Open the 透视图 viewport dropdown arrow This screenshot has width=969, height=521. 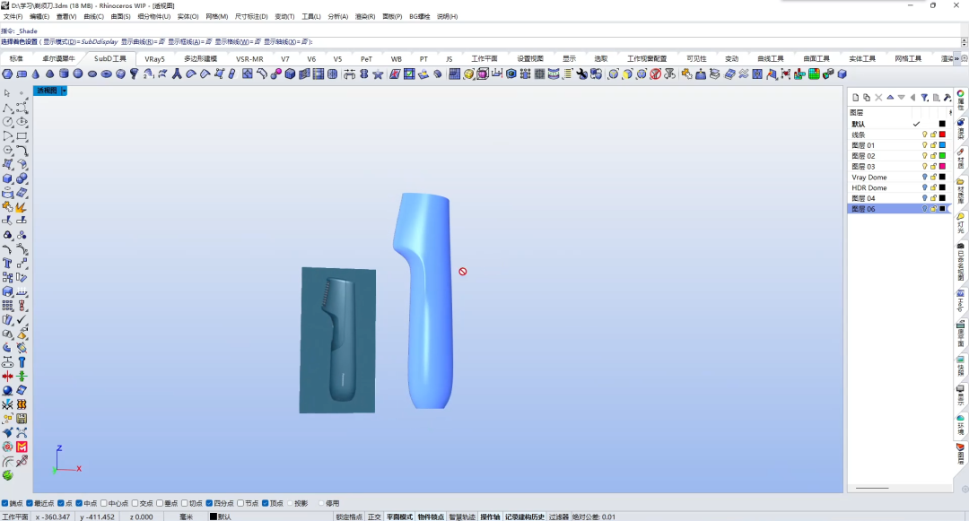(x=65, y=91)
